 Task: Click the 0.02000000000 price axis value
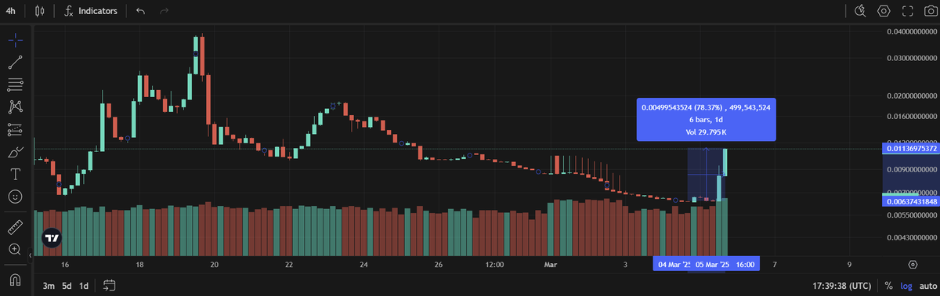click(x=911, y=96)
